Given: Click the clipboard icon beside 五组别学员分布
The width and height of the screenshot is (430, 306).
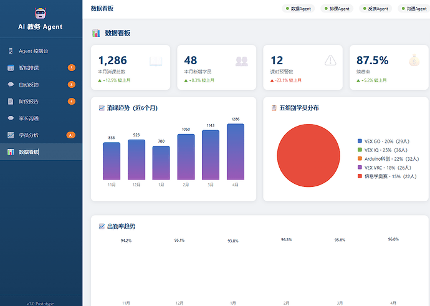Looking at the screenshot, I should point(274,108).
